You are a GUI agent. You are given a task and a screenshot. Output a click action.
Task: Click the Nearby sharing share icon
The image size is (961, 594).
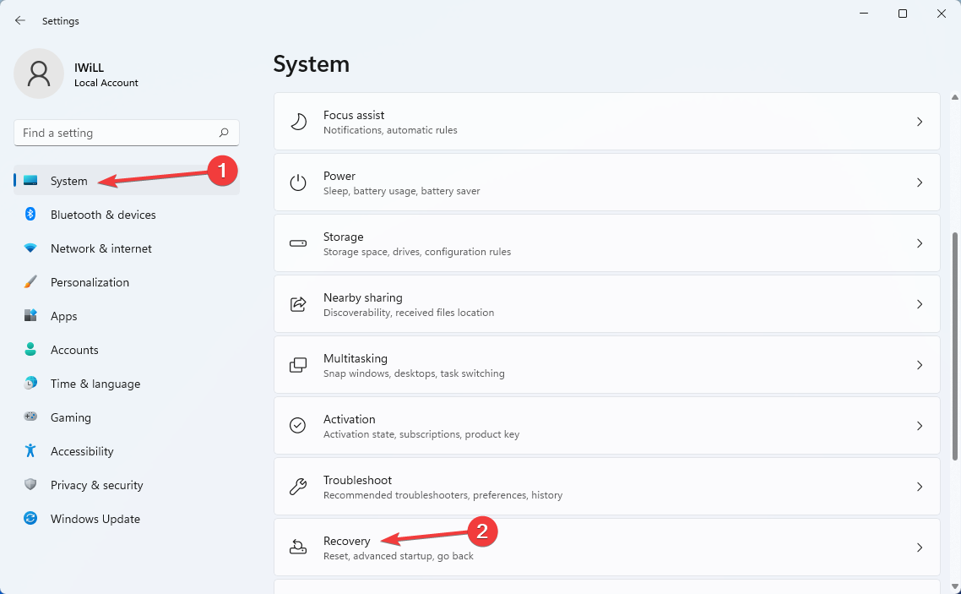(x=298, y=304)
